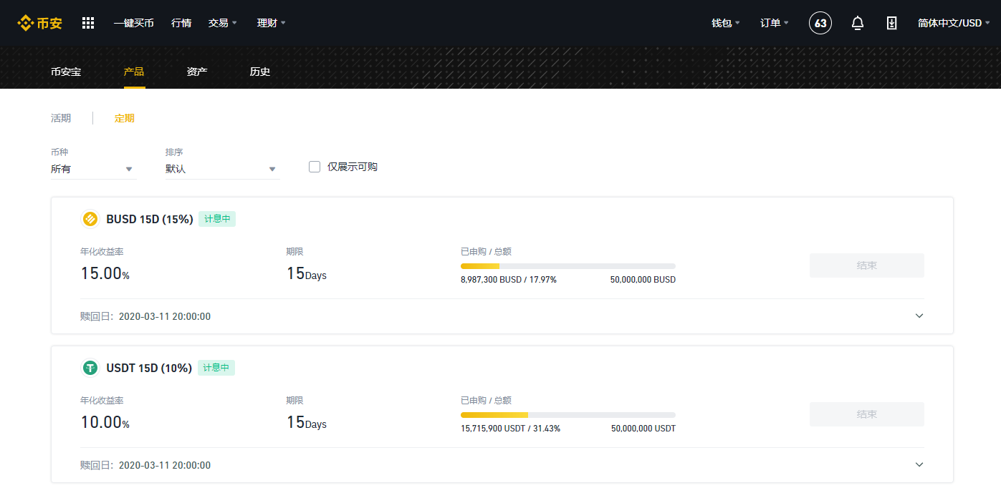Click the USDT coin icon on the second product
The width and height of the screenshot is (1001, 488).
coord(90,367)
